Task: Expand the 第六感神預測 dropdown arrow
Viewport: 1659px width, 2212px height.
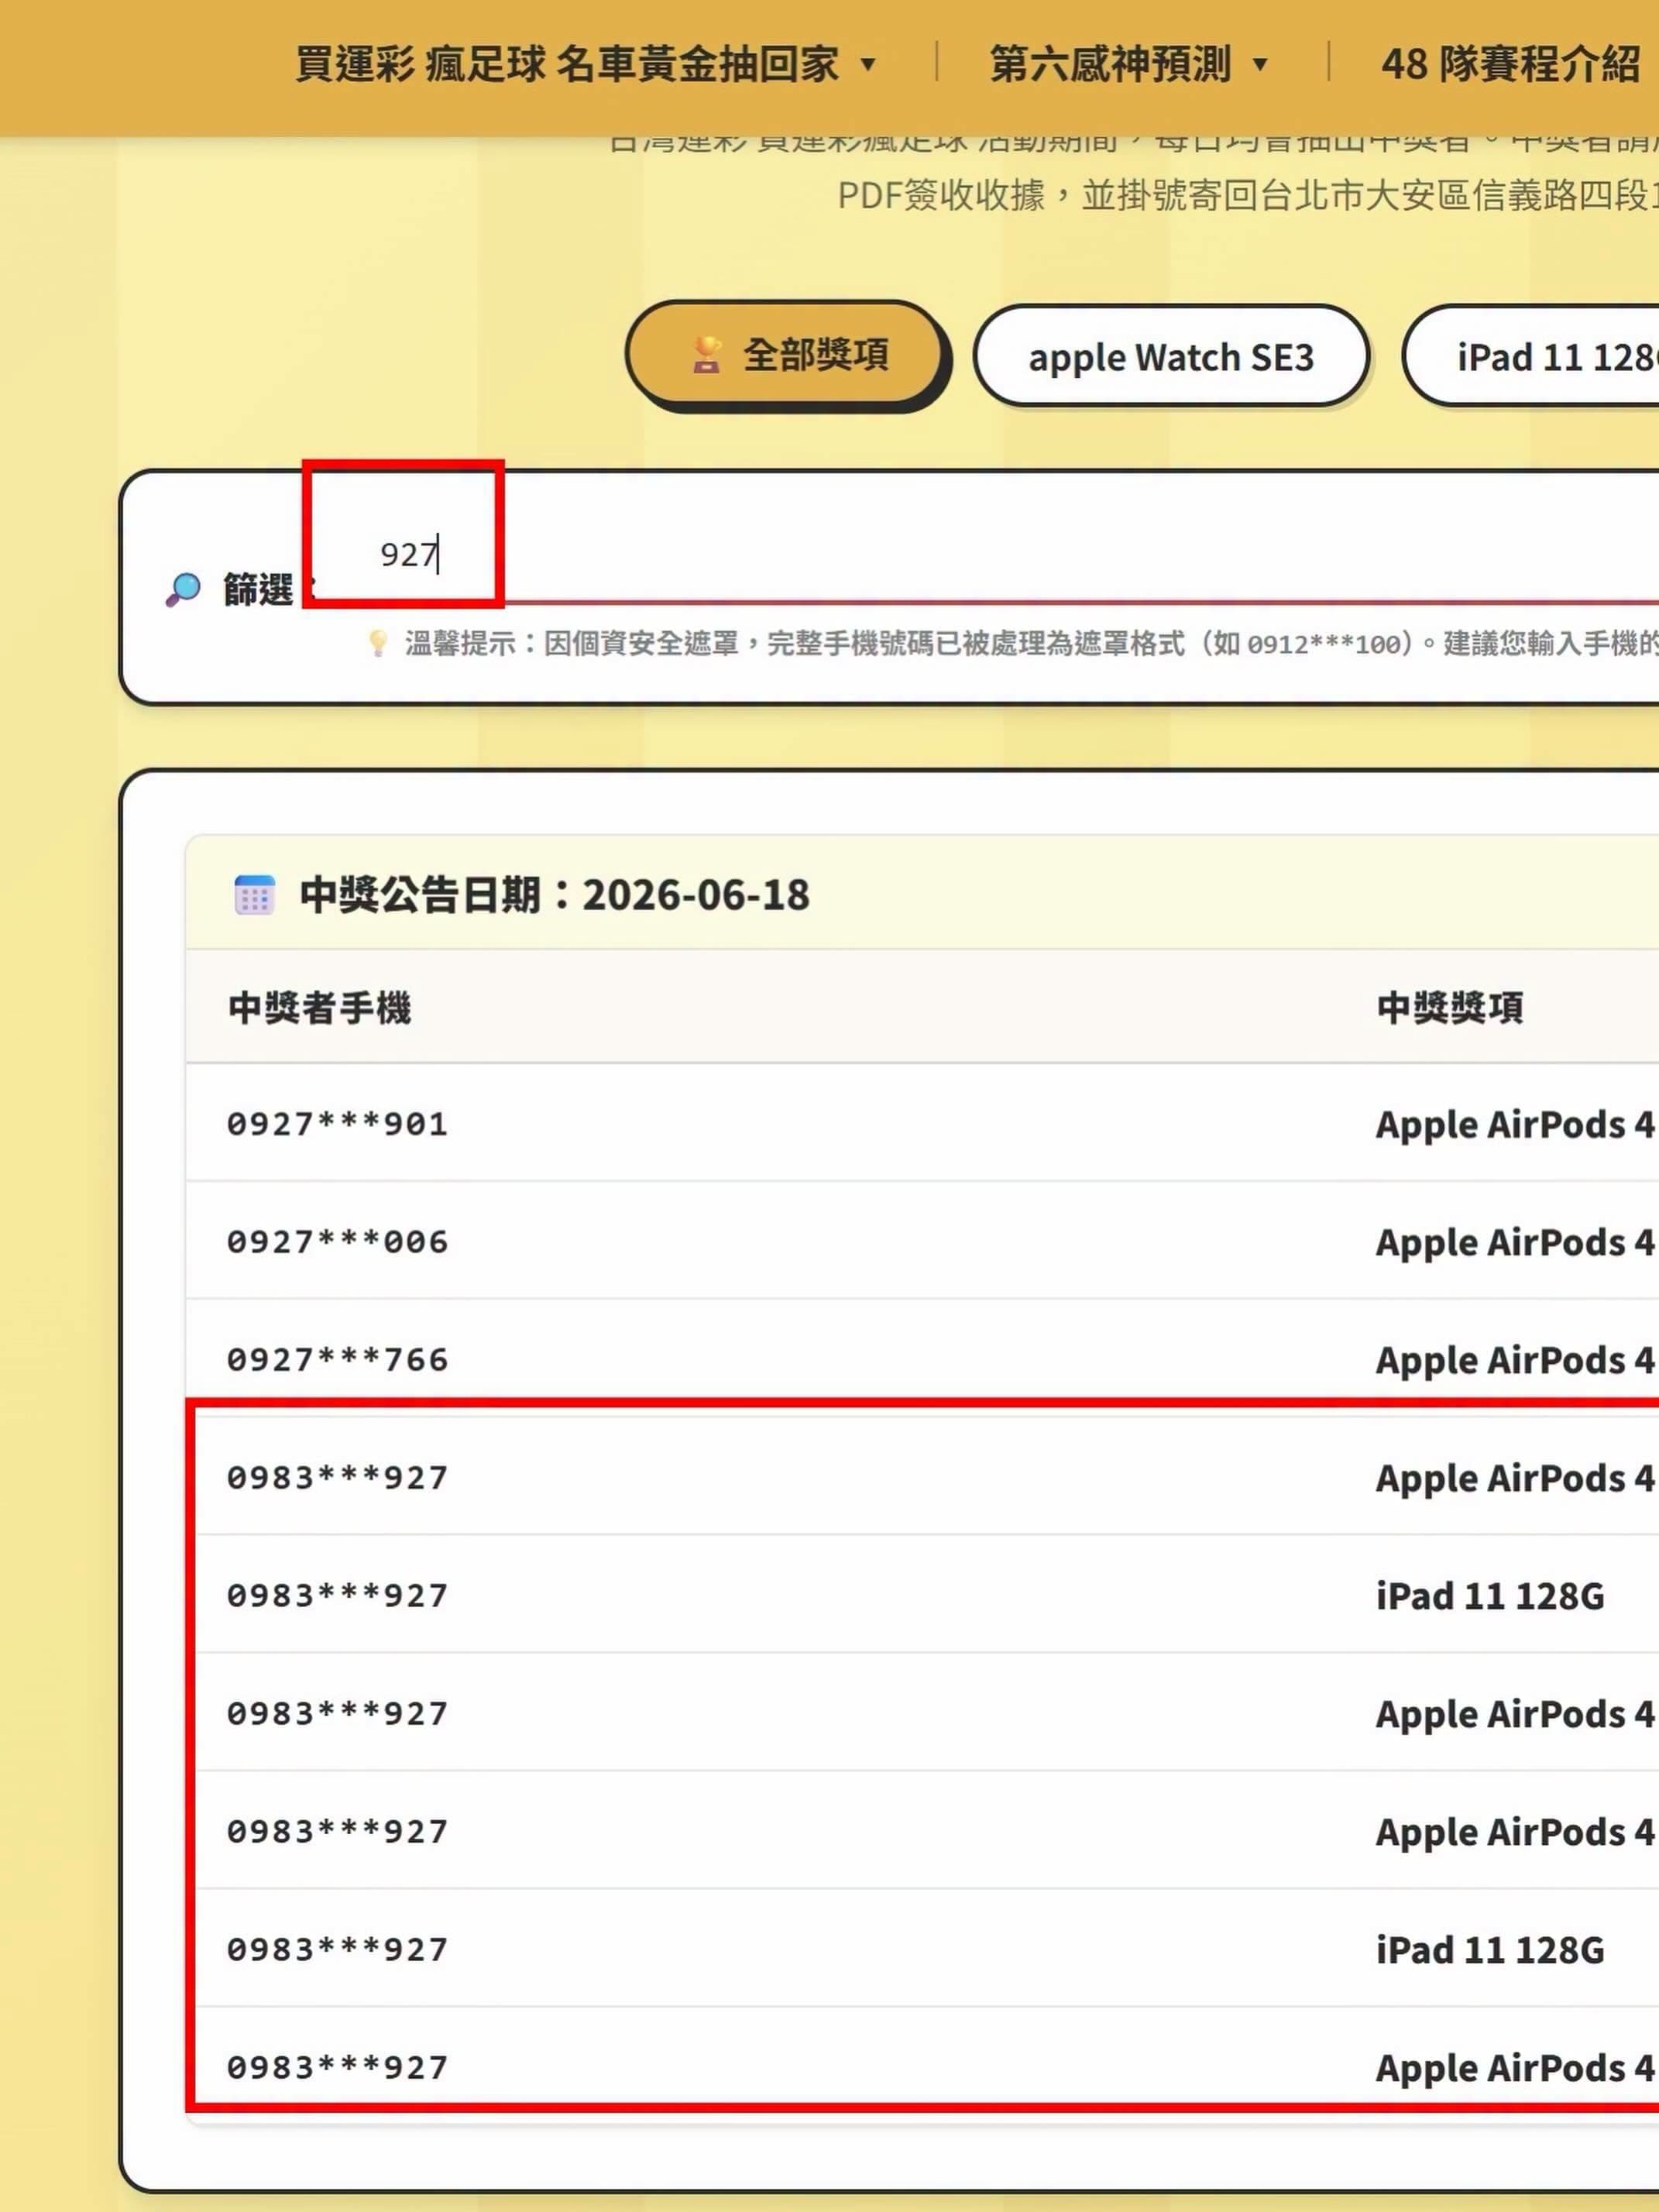Action: [1260, 65]
